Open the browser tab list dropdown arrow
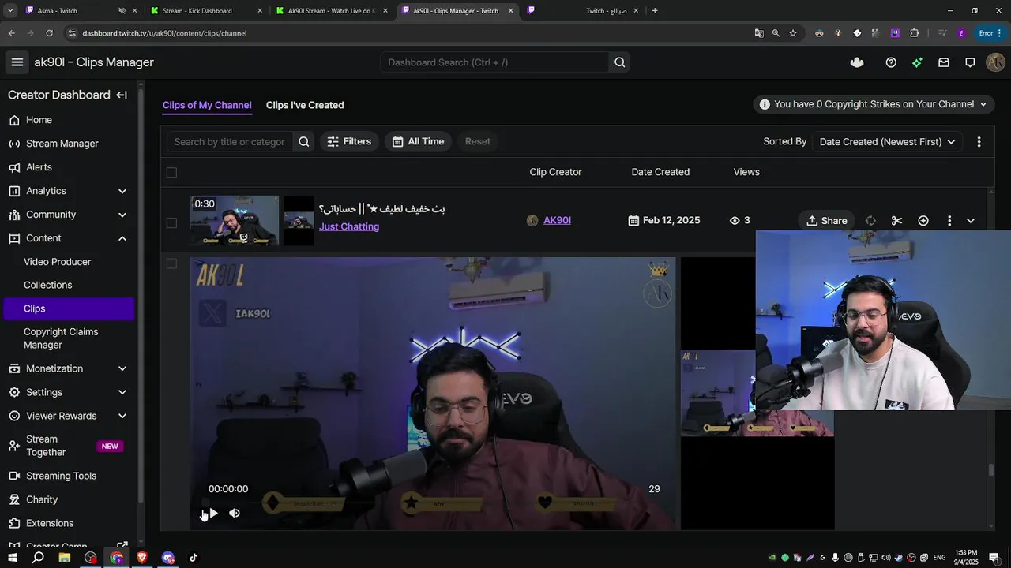The height and width of the screenshot is (568, 1011). [10, 11]
